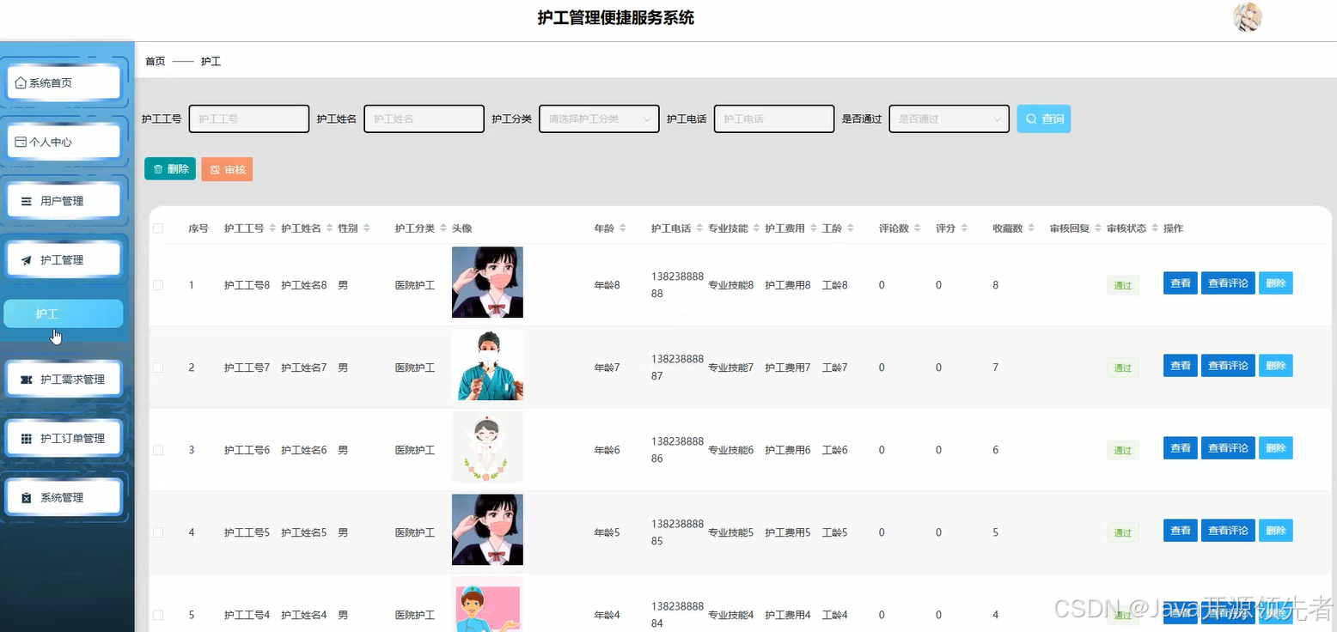Click the 护工姓名 search input field
The height and width of the screenshot is (632, 1337).
pos(424,119)
